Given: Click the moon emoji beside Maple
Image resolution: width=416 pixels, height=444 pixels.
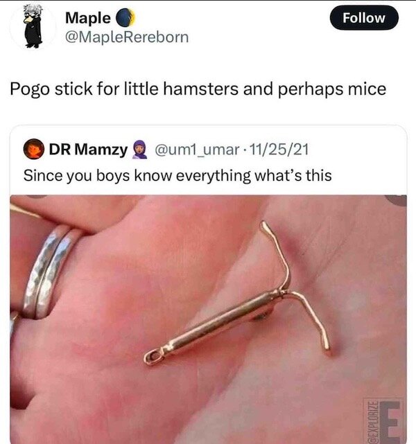Looking at the screenshot, I should (125, 18).
